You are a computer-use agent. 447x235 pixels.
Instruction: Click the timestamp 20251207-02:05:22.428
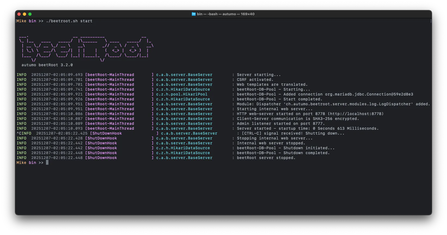(57, 138)
